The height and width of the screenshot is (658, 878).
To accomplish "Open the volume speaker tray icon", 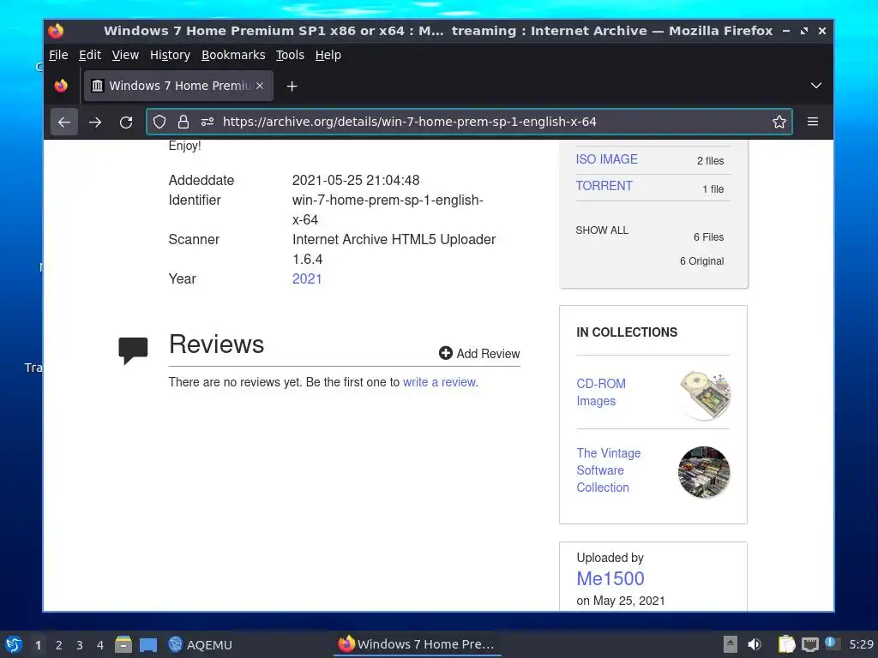I will point(755,644).
